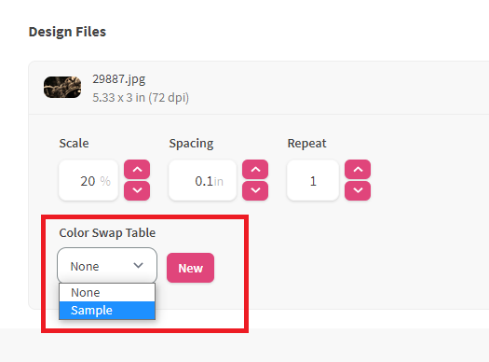This screenshot has width=489, height=362.
Task: Click the 29887.jpg thumbnail image
Action: point(62,87)
